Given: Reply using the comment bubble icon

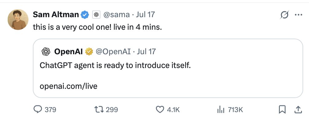Looking at the screenshot, I should [x=37, y=109].
